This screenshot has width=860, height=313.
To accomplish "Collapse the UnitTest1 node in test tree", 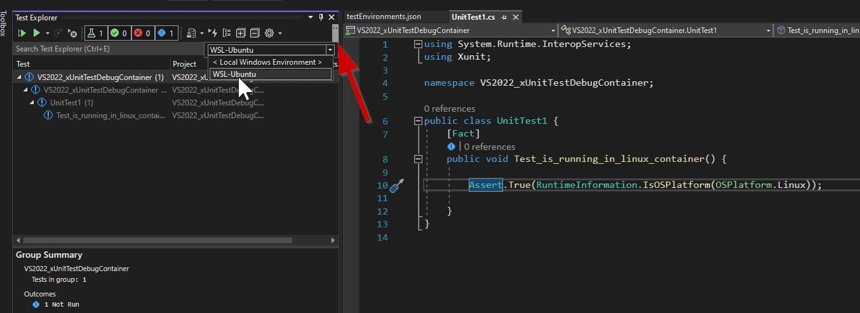I will click(32, 103).
